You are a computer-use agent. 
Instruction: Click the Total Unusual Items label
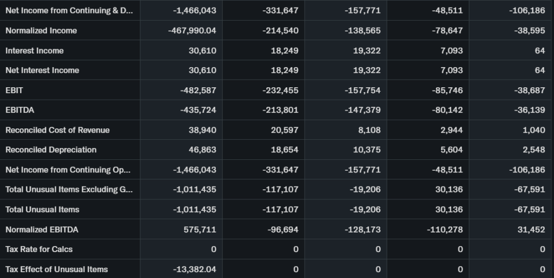[42, 209]
